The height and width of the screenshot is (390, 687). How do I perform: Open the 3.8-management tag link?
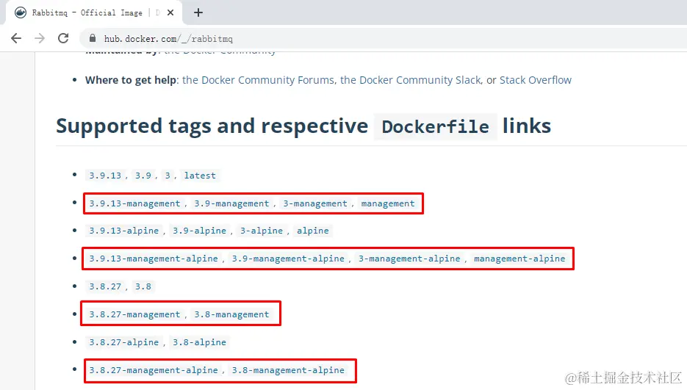point(231,314)
